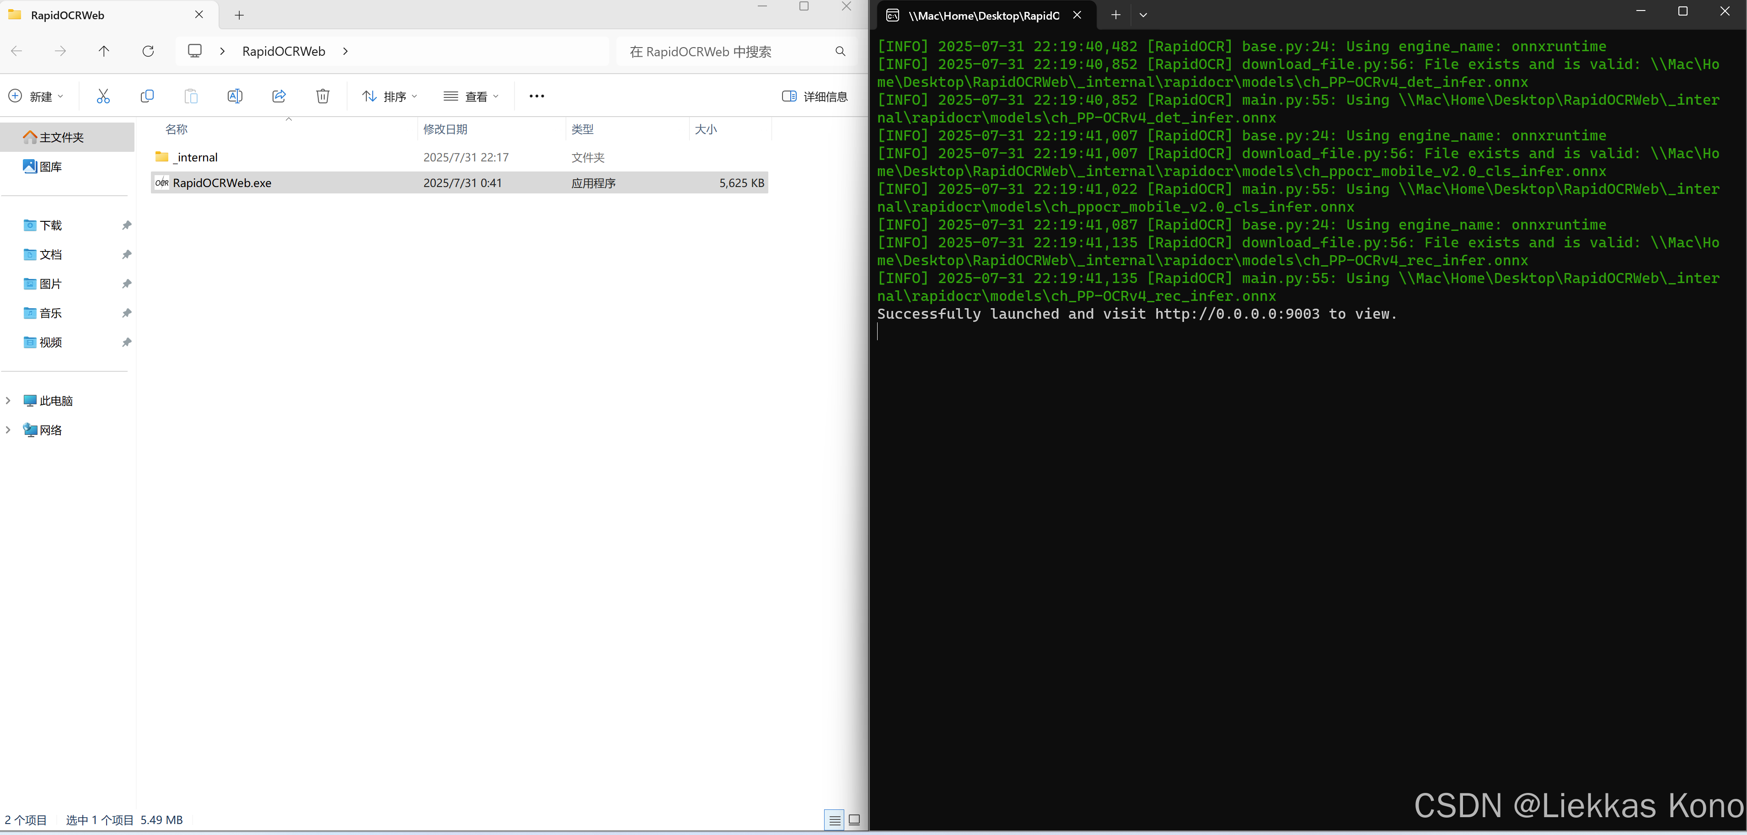Click the Copy icon in toolbar
This screenshot has width=1747, height=835.
point(147,96)
